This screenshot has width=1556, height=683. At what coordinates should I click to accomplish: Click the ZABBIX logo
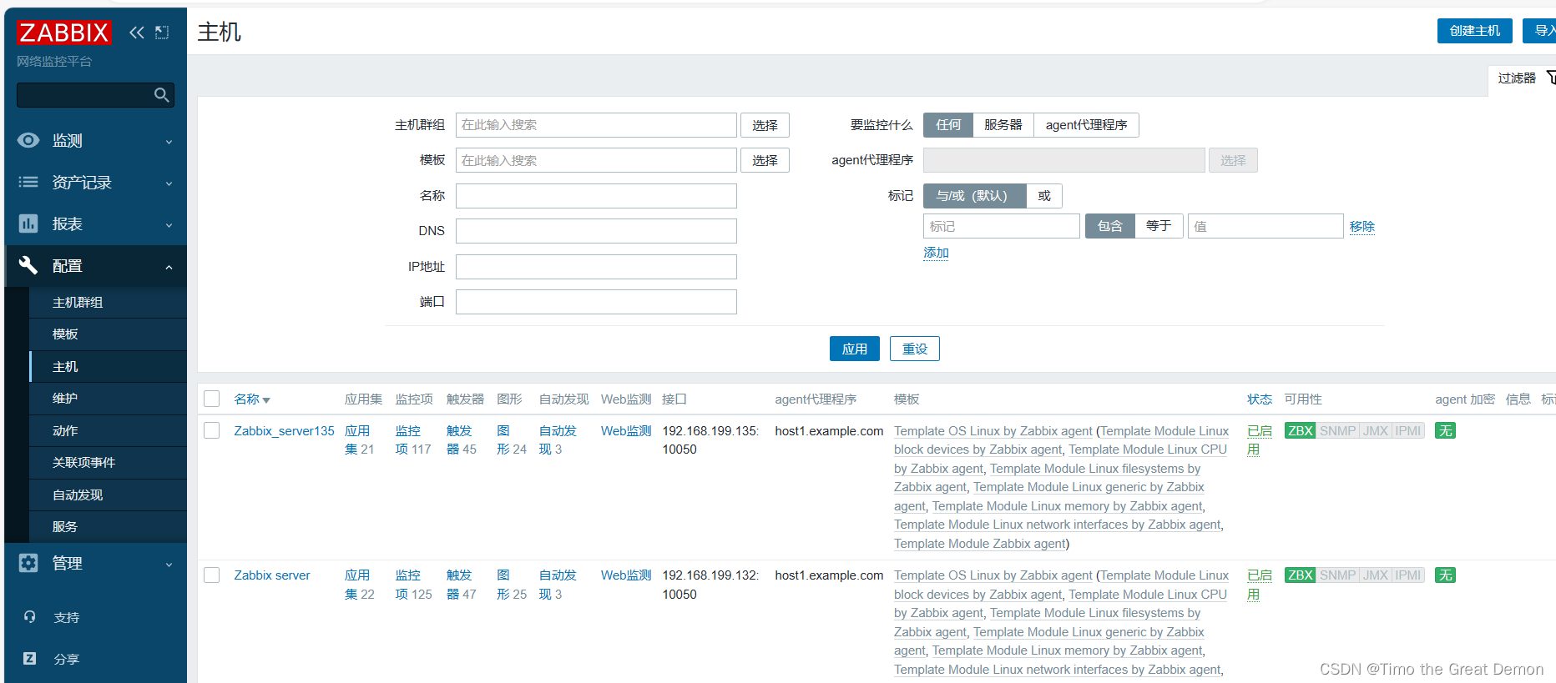click(x=64, y=33)
